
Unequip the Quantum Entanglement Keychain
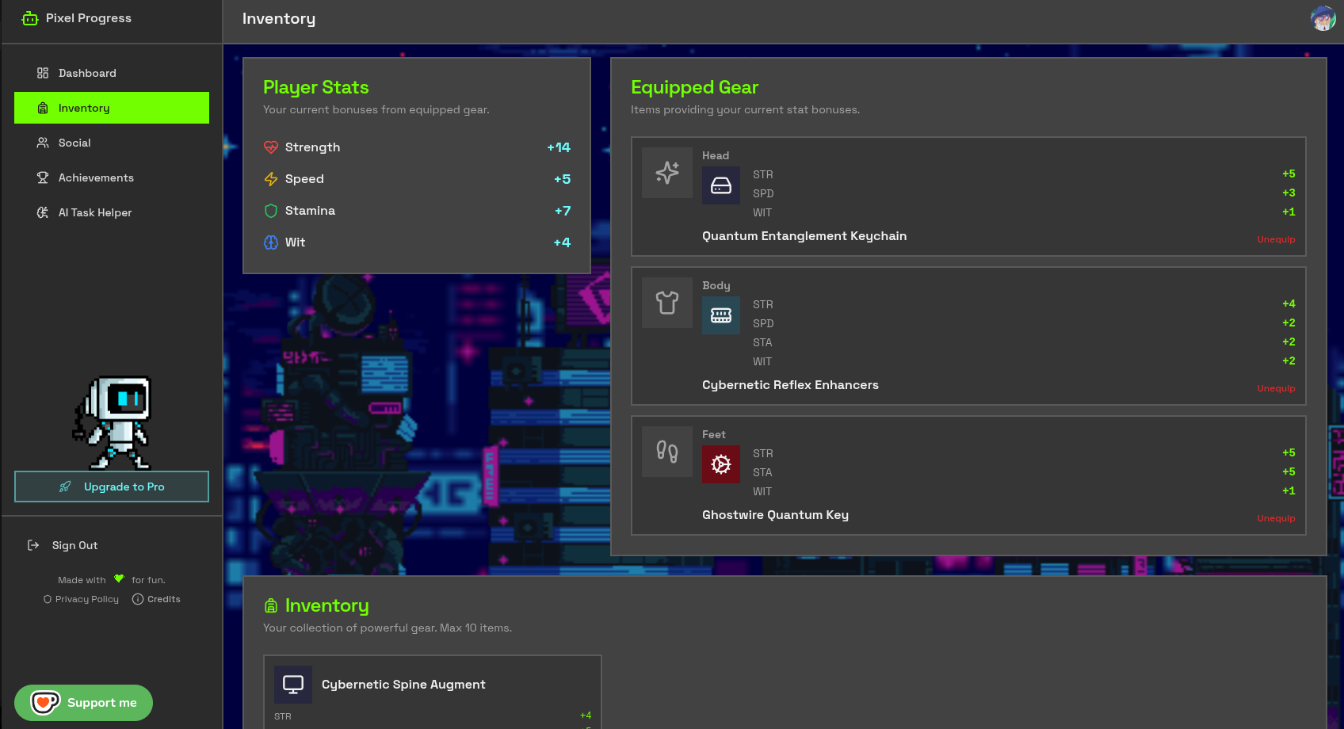(x=1276, y=239)
